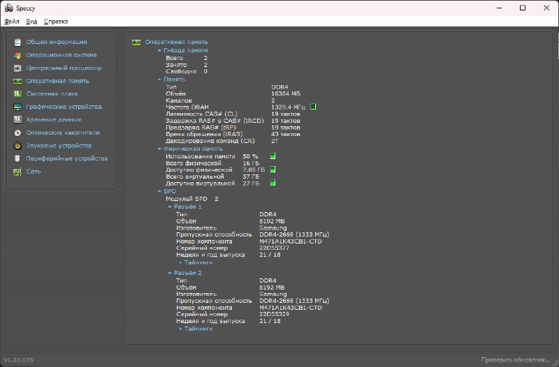559x367 pixels.
Task: Click the Общая информация sidebar icon
Action: (17, 42)
